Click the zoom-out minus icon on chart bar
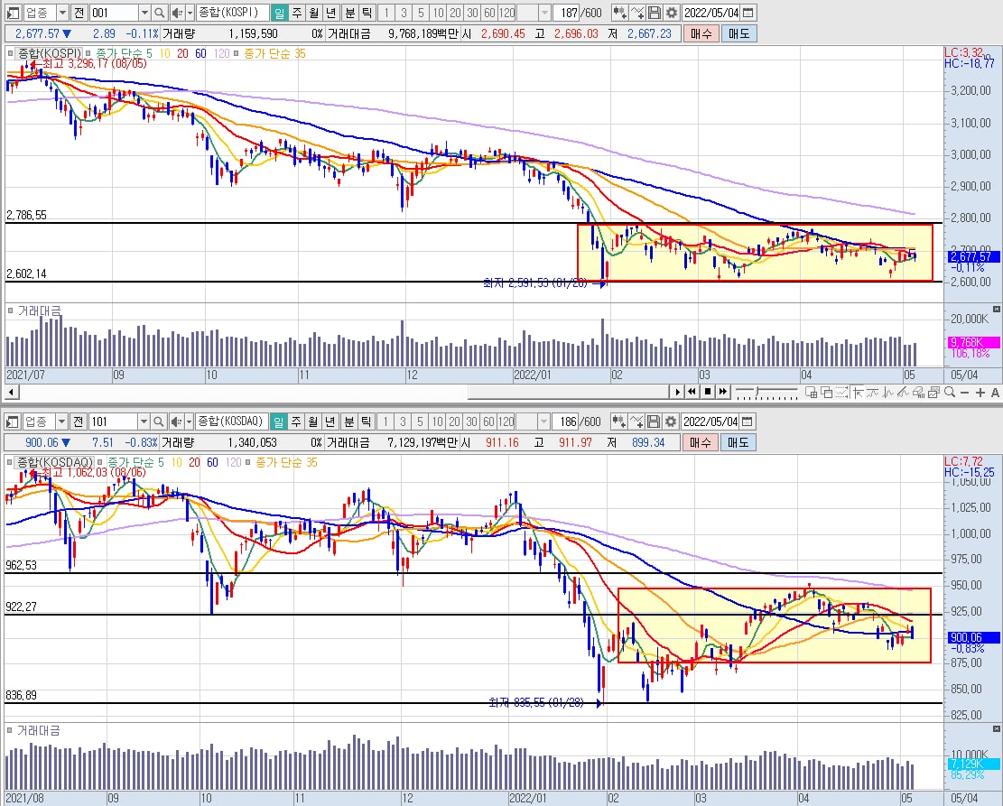 coord(964,392)
